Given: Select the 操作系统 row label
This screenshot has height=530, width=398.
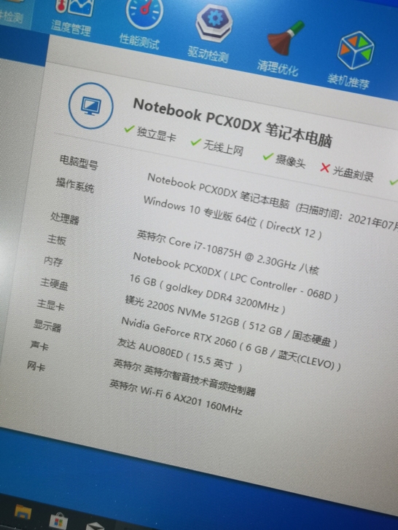Looking at the screenshot, I should [75, 185].
